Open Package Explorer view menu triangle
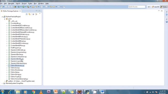Screen dimensions: 168x94 pos(40,14)
